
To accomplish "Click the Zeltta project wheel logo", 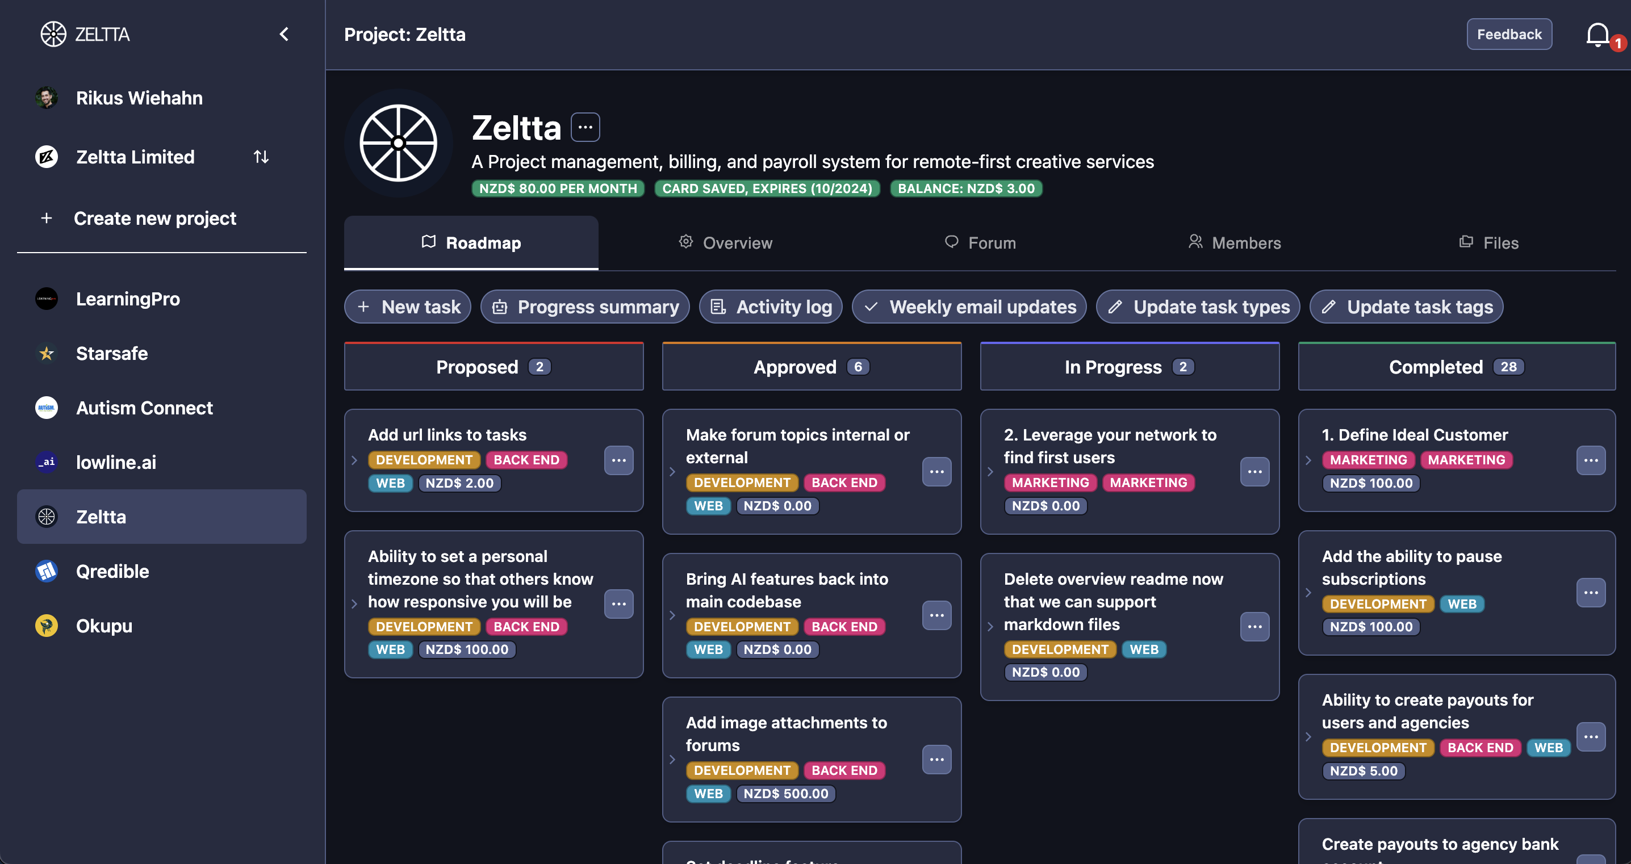I will coord(398,143).
